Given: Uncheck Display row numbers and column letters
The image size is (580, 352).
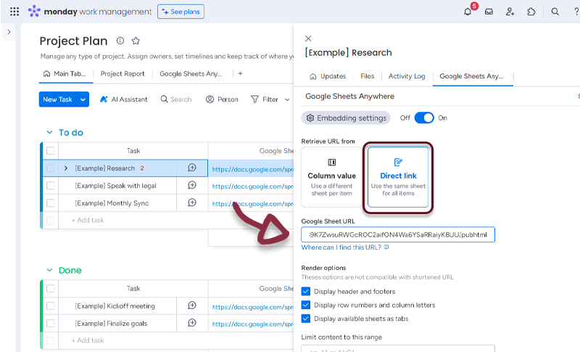Looking at the screenshot, I should tap(306, 305).
